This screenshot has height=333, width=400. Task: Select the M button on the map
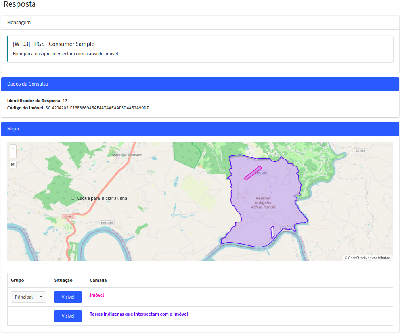click(13, 165)
